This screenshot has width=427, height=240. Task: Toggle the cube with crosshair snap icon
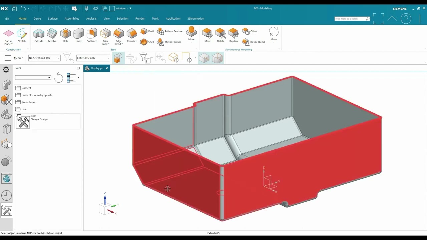tap(173, 58)
